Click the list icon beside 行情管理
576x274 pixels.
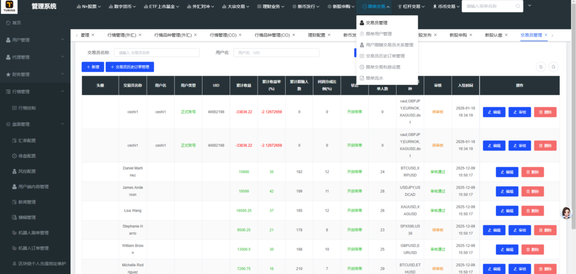[8, 92]
